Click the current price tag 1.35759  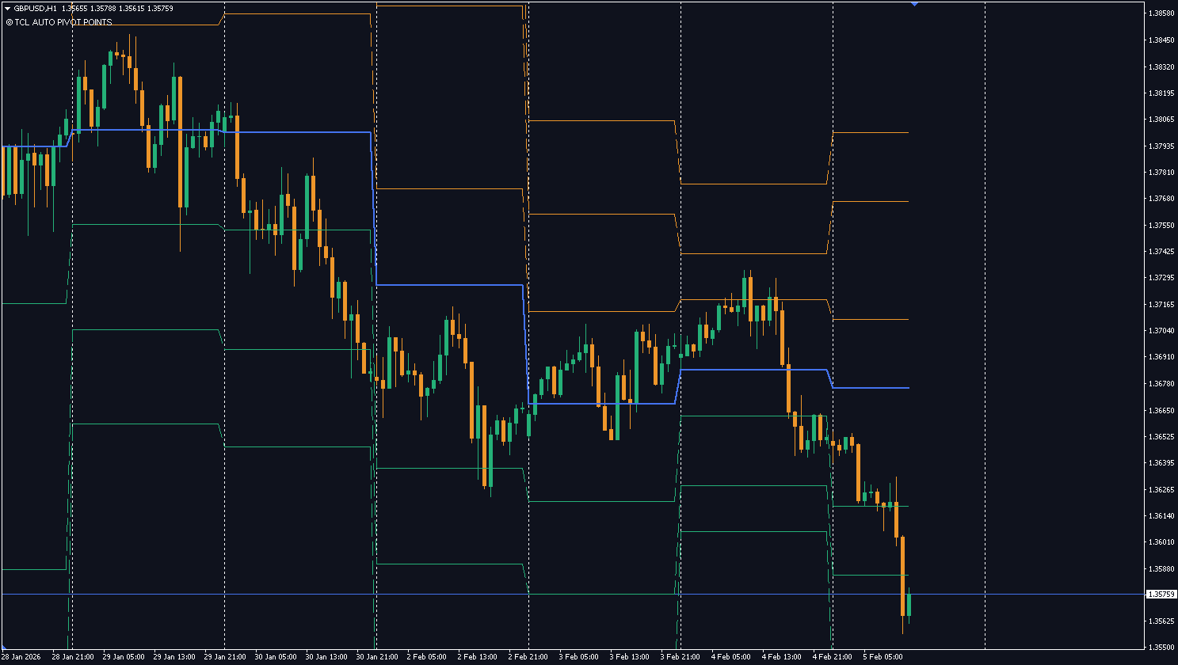[x=1161, y=594]
